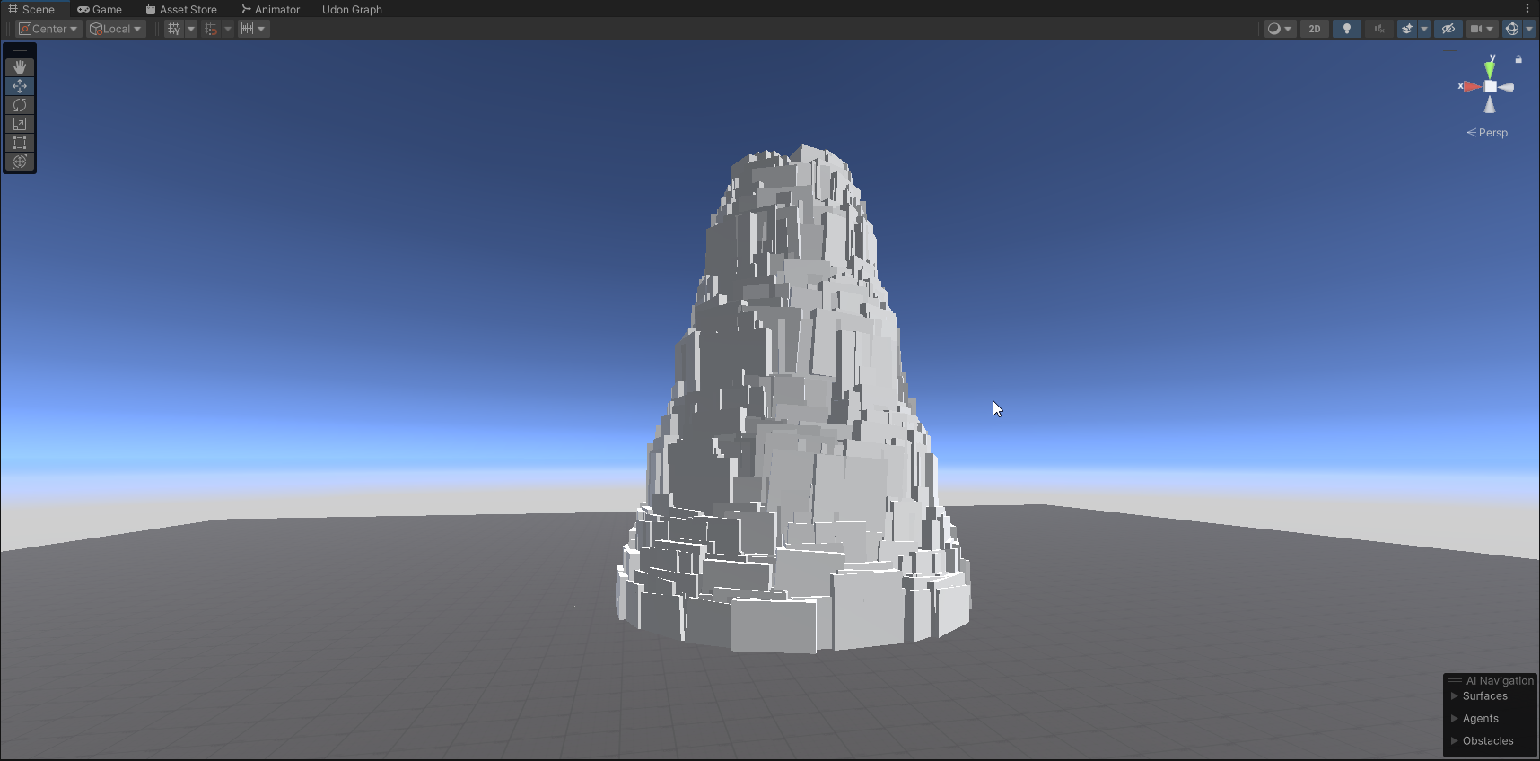Click the red X axis gizmo cone
The height and width of the screenshot is (761, 1540).
(1471, 87)
